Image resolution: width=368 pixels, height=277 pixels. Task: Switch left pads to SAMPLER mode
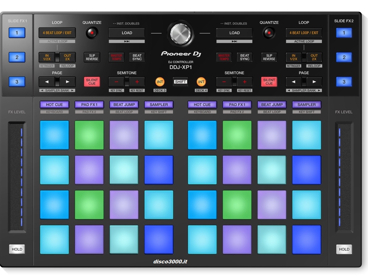[x=159, y=105]
